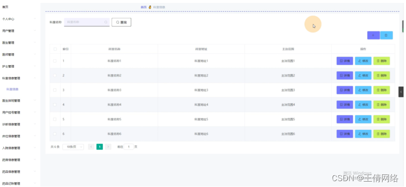Click page number 1 in pagination
This screenshot has width=406, height=187.
100,147
